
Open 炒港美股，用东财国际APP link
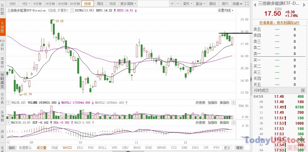point(280,23)
